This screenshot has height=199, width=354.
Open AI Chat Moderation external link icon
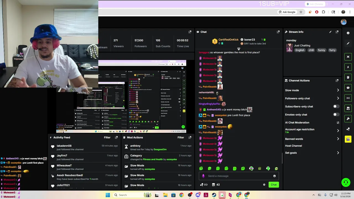pyautogui.click(x=338, y=123)
